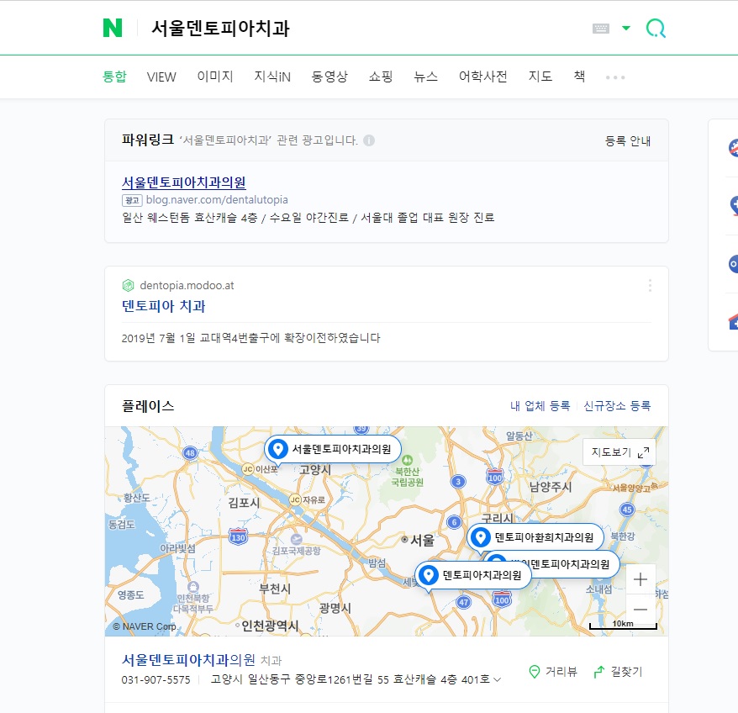Open the 지도 tab

(540, 77)
